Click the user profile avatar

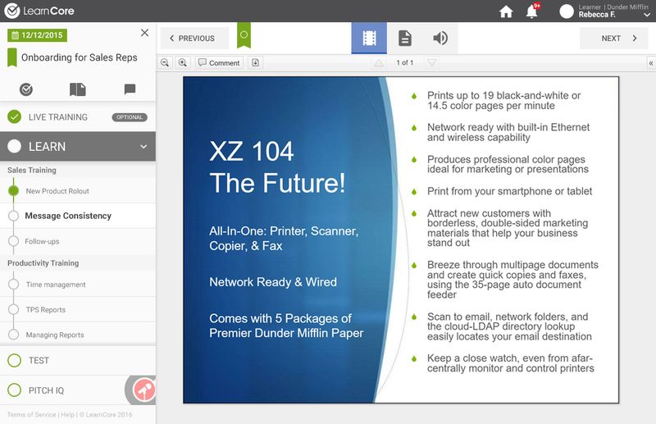coord(567,11)
